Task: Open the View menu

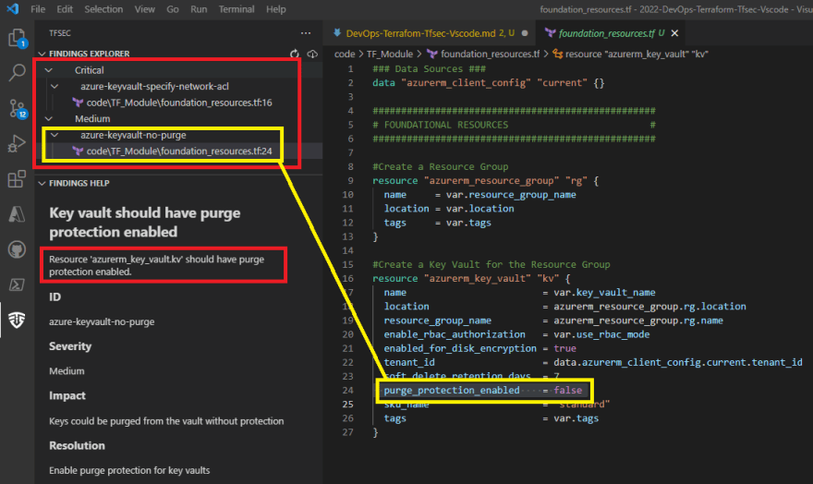Action: pyautogui.click(x=145, y=9)
